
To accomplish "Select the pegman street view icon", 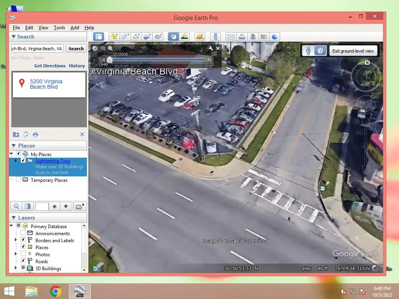I will coord(308,51).
